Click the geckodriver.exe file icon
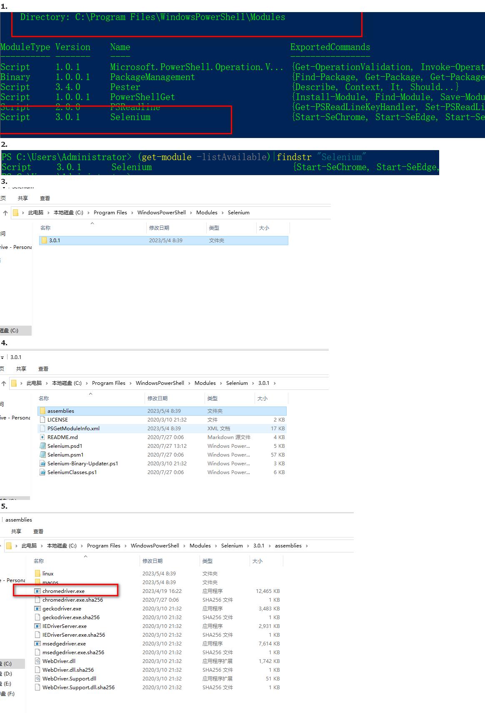 37,609
